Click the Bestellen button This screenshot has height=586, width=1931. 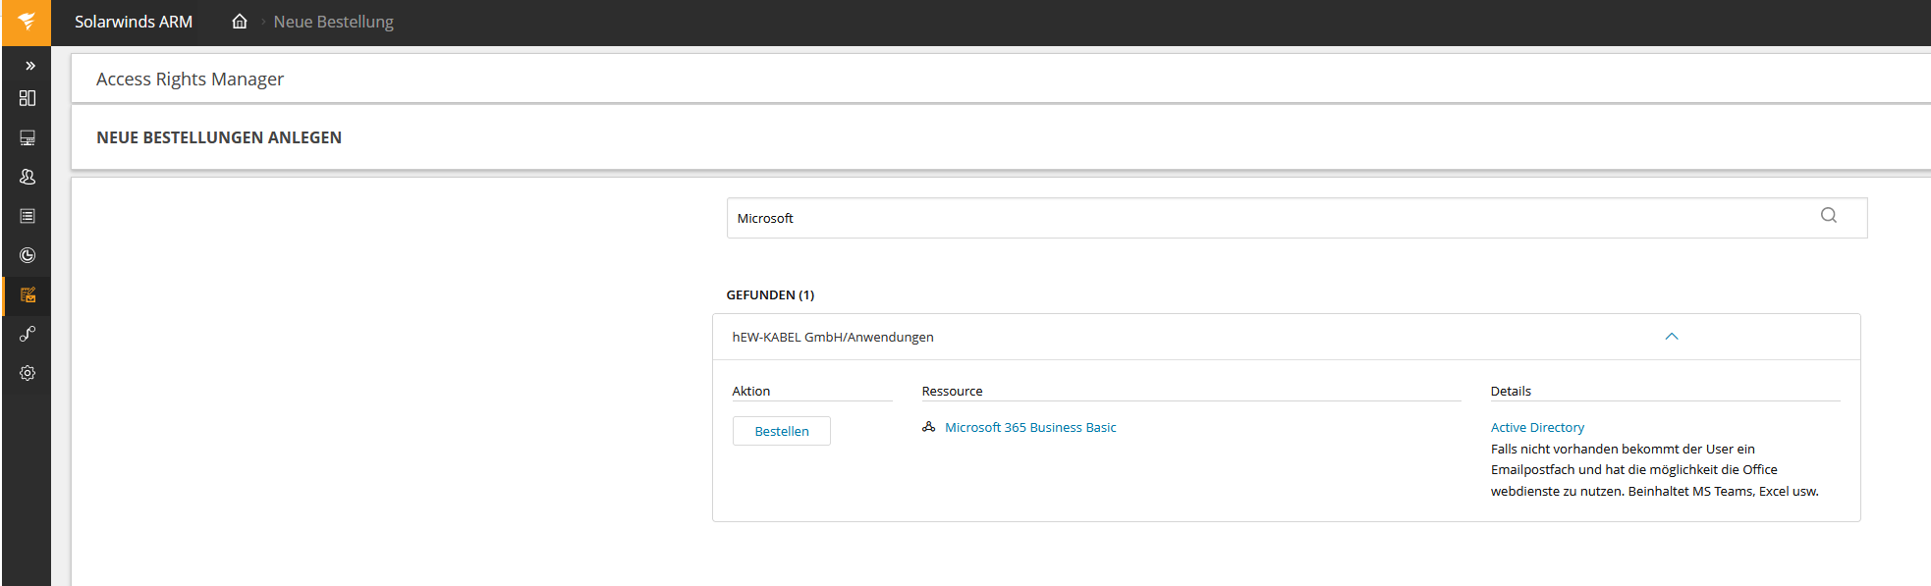click(x=782, y=431)
